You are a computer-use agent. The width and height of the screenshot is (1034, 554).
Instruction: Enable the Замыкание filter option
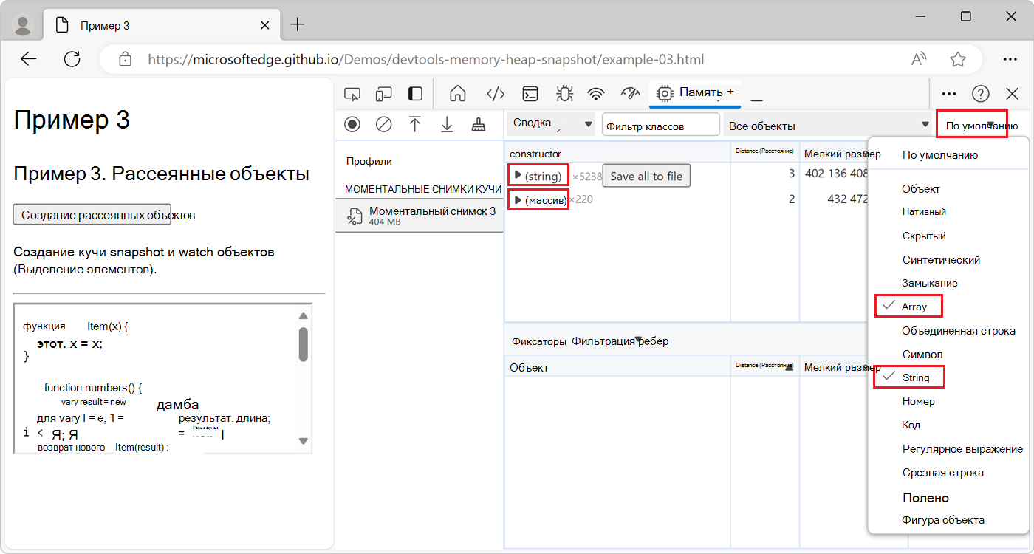tap(929, 283)
